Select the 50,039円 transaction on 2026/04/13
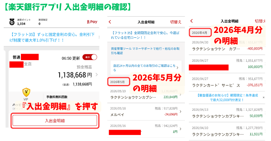 point(227,113)
